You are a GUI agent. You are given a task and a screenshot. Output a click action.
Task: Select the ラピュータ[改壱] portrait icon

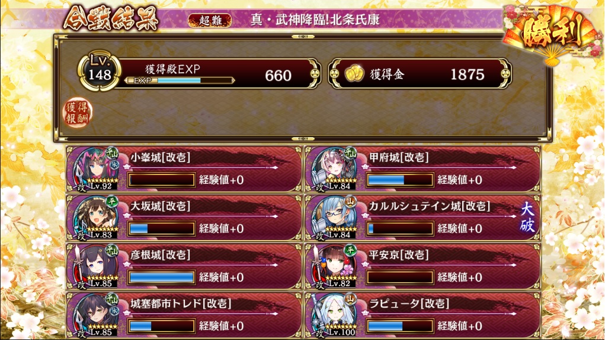click(334, 315)
